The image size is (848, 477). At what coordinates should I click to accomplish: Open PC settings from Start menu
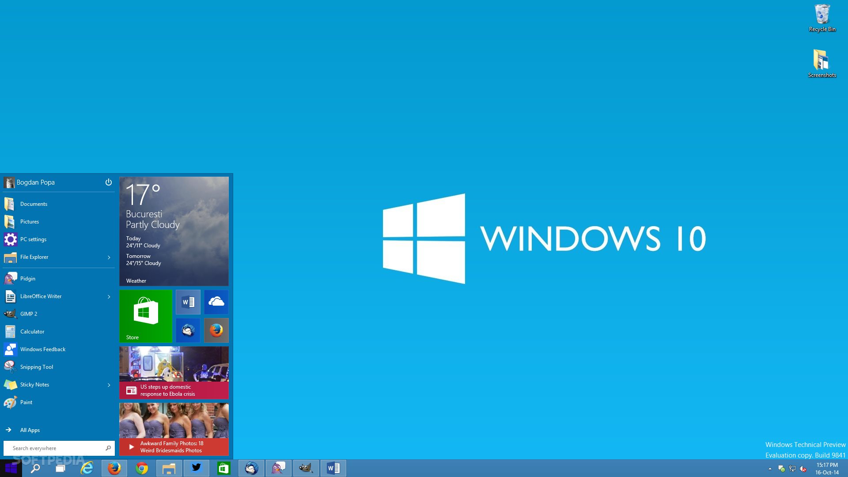(x=59, y=239)
